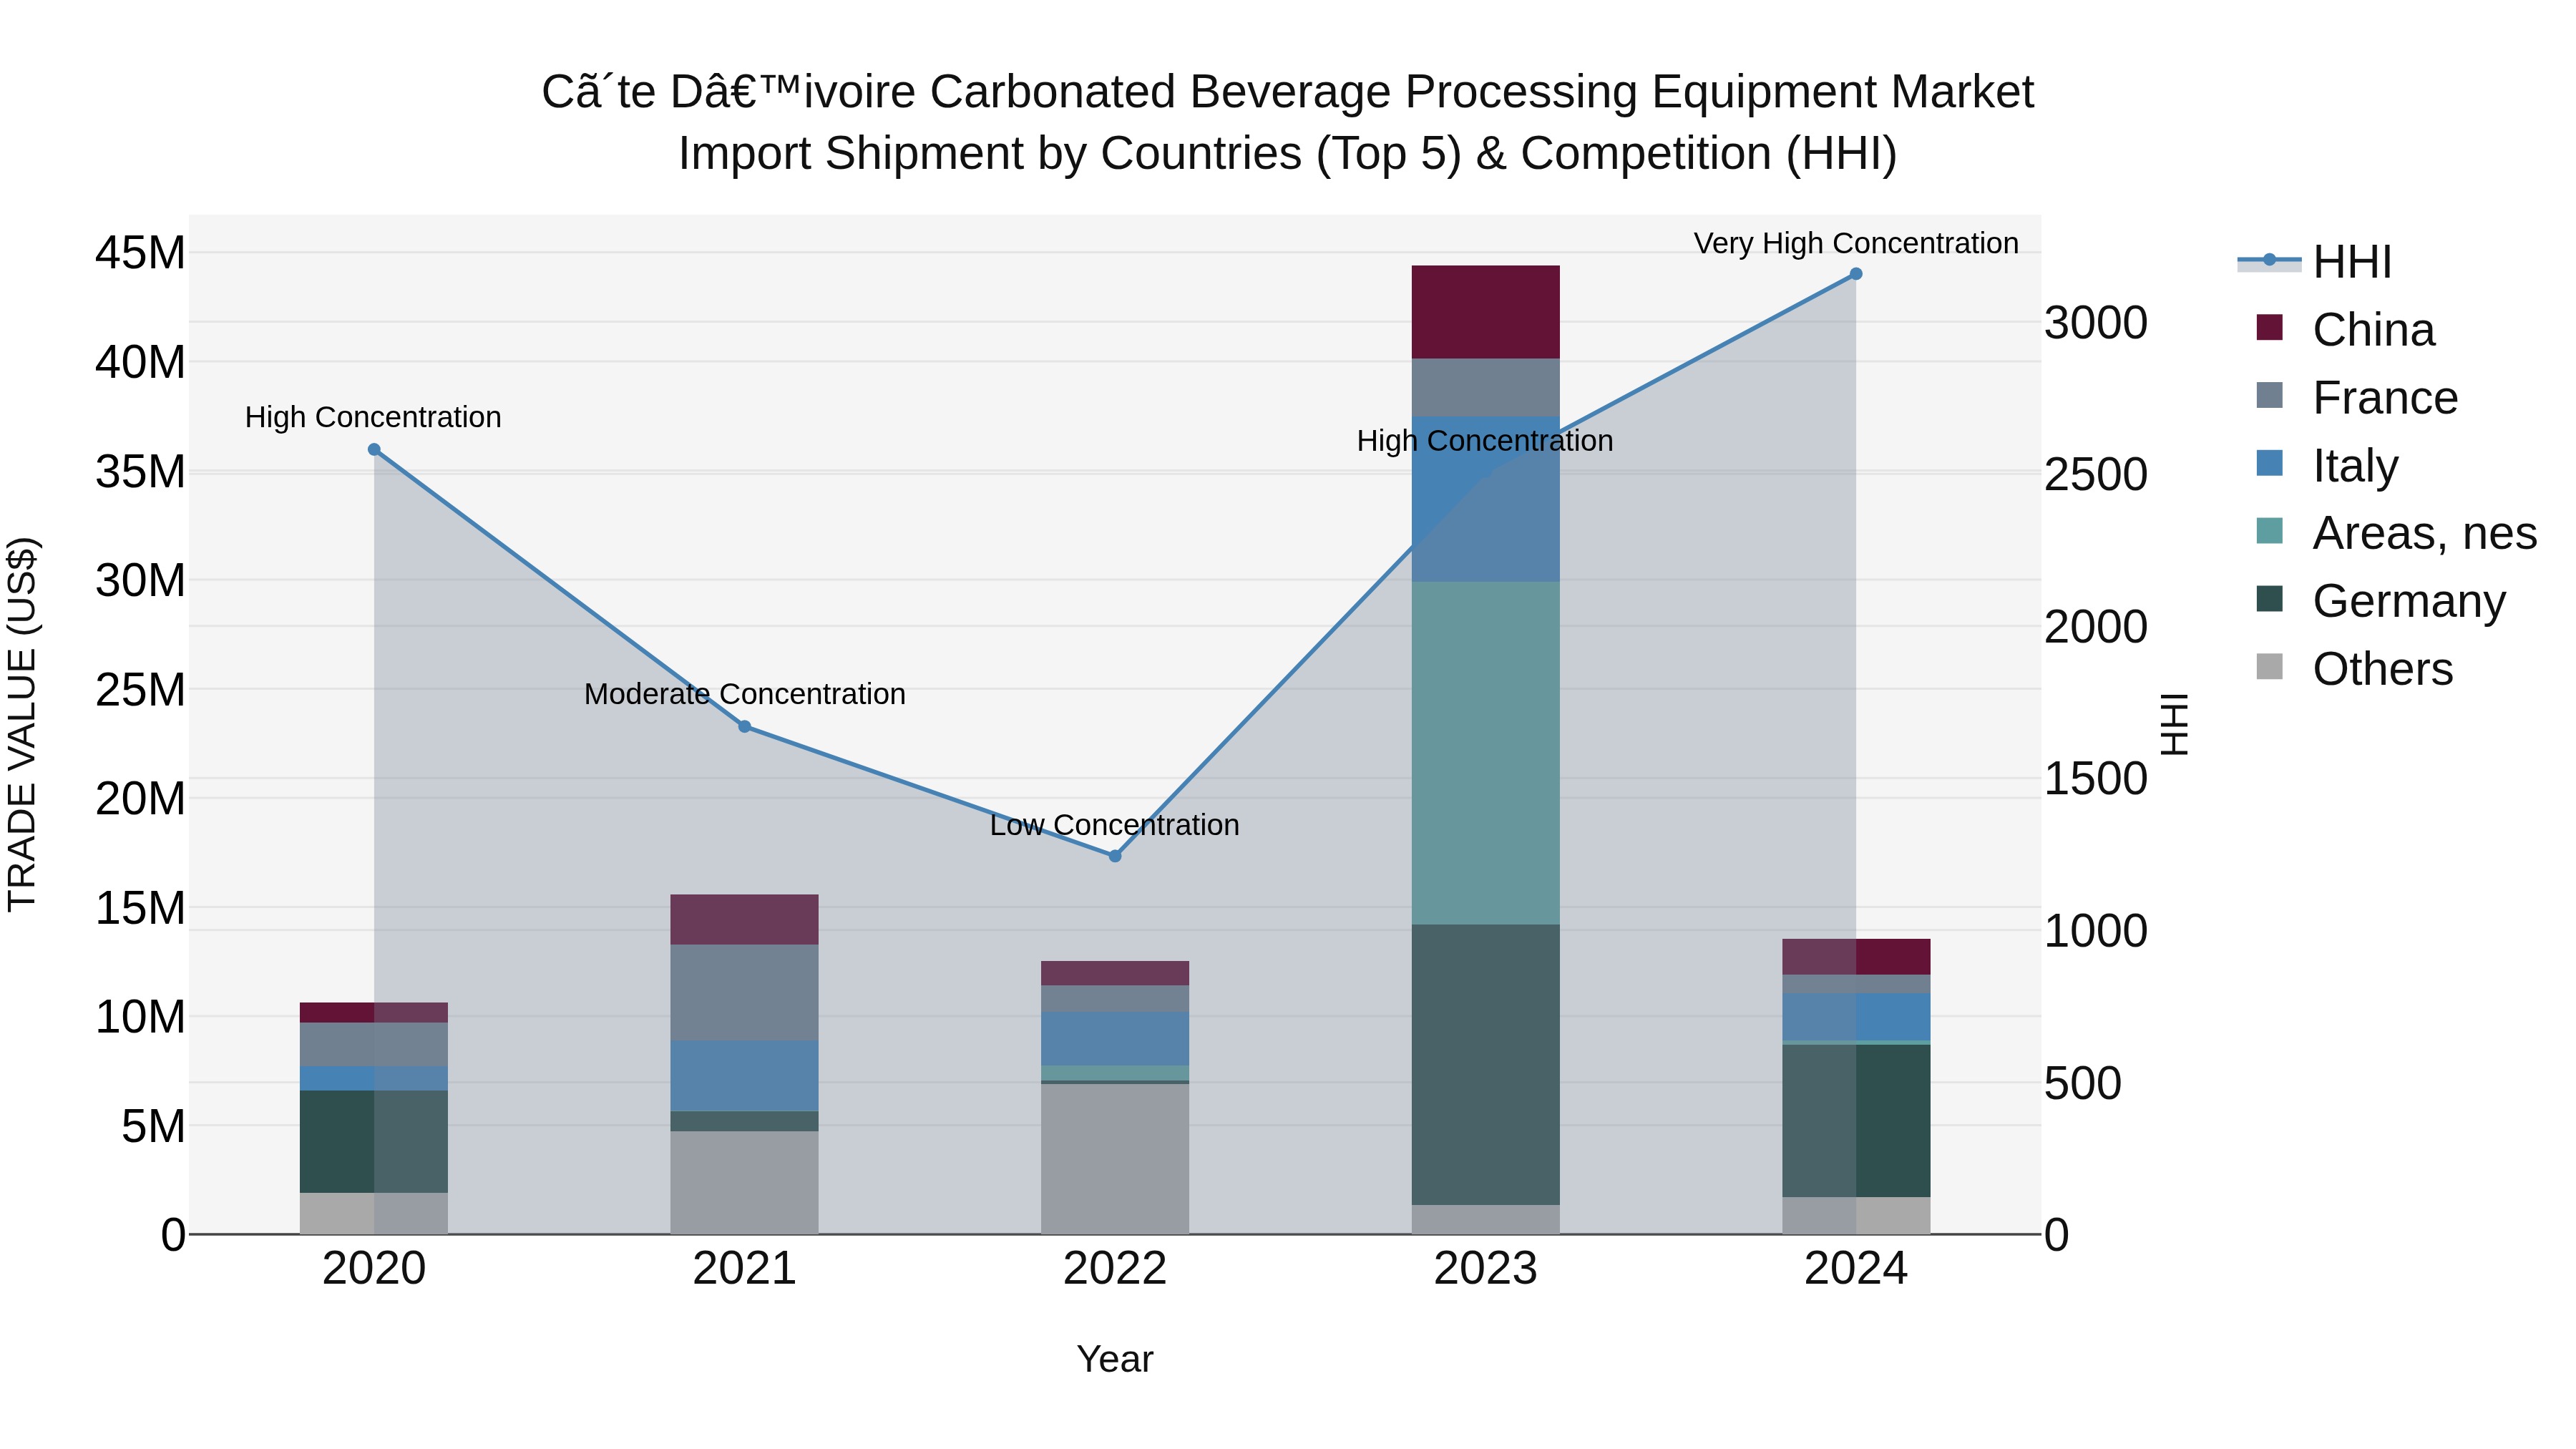This screenshot has height=1449, width=2576.
Task: Click the 'Year' x-axis title
Action: click(1115, 1360)
